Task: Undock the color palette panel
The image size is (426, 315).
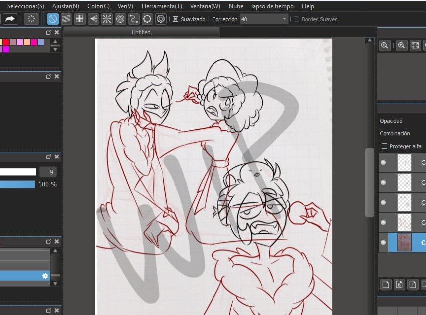Action: 48,32
